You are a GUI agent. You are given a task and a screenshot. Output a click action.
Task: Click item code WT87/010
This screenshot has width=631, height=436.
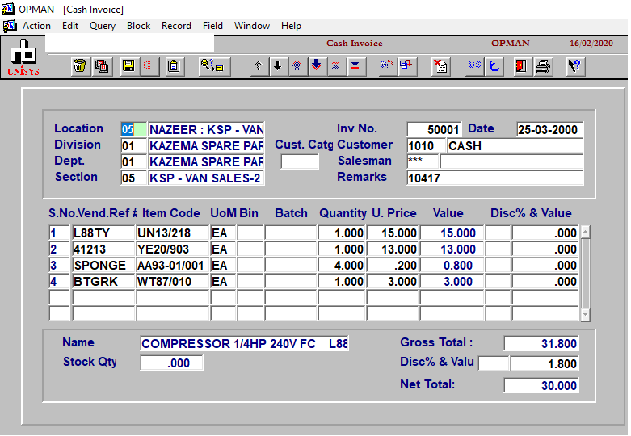click(x=173, y=281)
